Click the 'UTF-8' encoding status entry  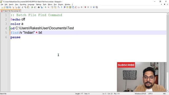pos(150,94)
